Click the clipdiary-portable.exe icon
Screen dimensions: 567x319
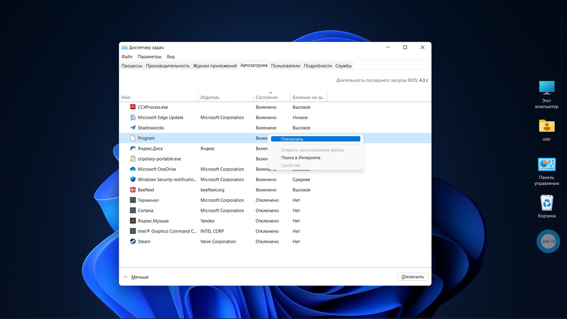[x=133, y=159]
